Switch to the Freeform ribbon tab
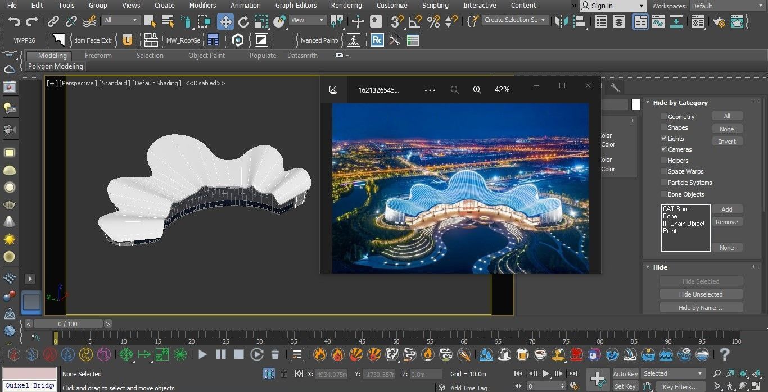 [x=98, y=56]
